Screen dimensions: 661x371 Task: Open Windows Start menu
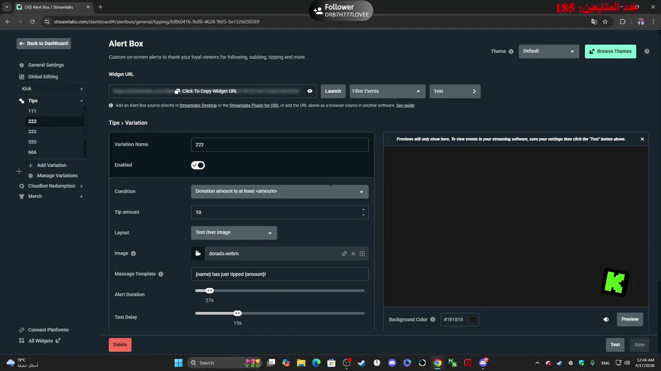pyautogui.click(x=178, y=363)
